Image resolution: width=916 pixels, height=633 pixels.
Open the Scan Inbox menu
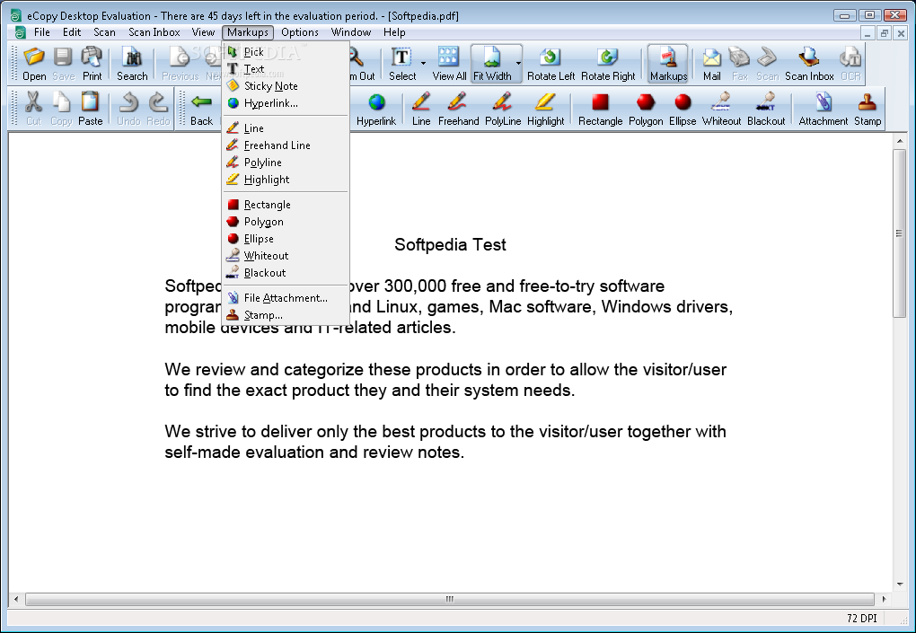pyautogui.click(x=154, y=32)
